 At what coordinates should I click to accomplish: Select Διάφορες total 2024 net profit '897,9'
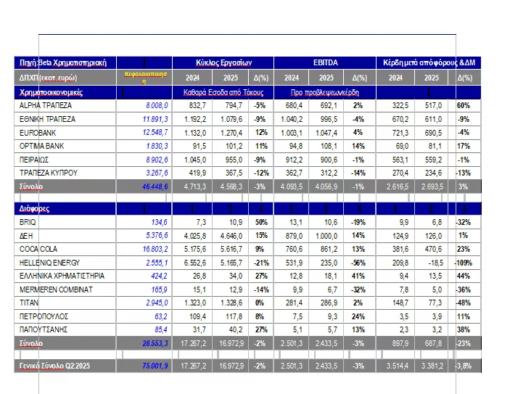(400, 343)
